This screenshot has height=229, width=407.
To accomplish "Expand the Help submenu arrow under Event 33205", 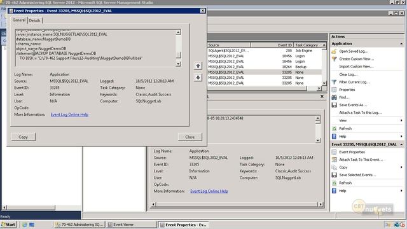I will tap(401, 191).
